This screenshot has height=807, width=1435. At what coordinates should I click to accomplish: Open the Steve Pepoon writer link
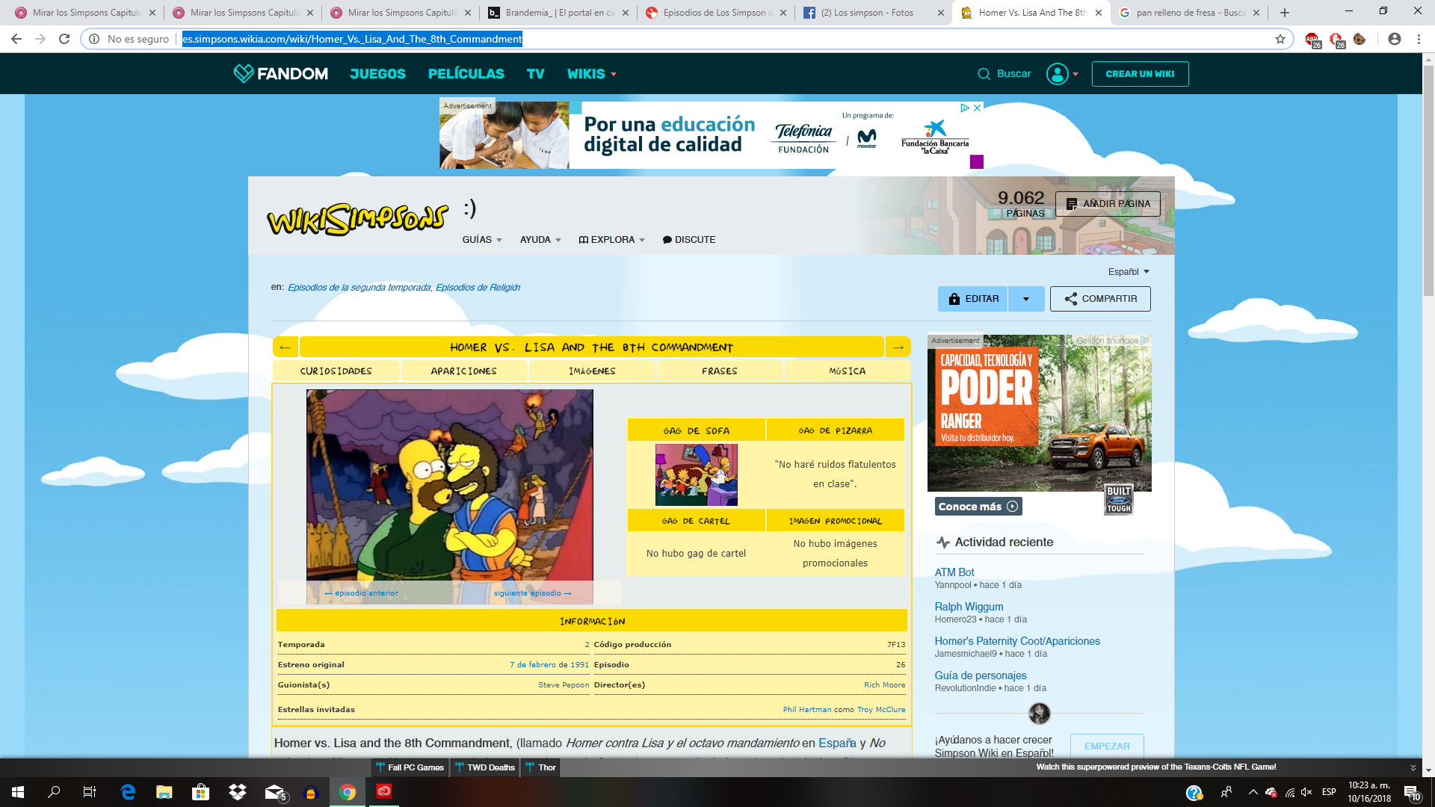click(x=563, y=685)
